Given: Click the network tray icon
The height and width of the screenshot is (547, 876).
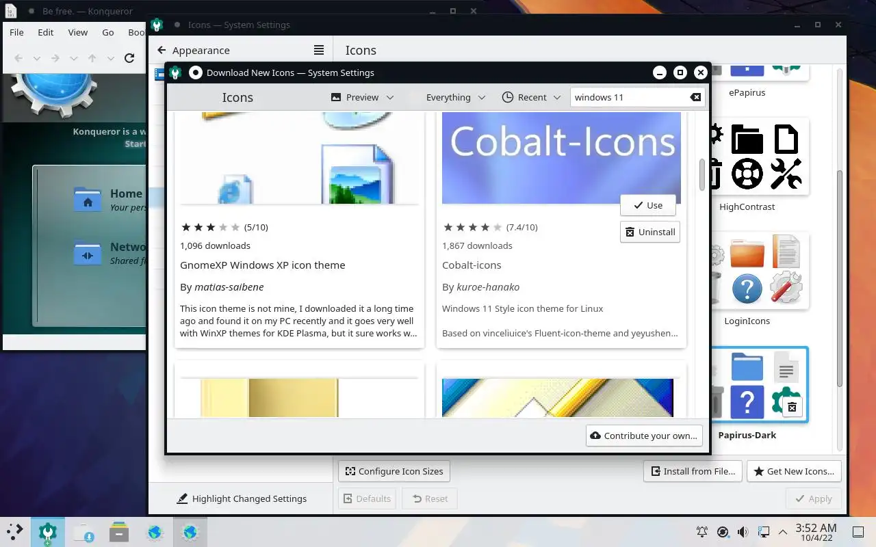Looking at the screenshot, I should tap(763, 532).
